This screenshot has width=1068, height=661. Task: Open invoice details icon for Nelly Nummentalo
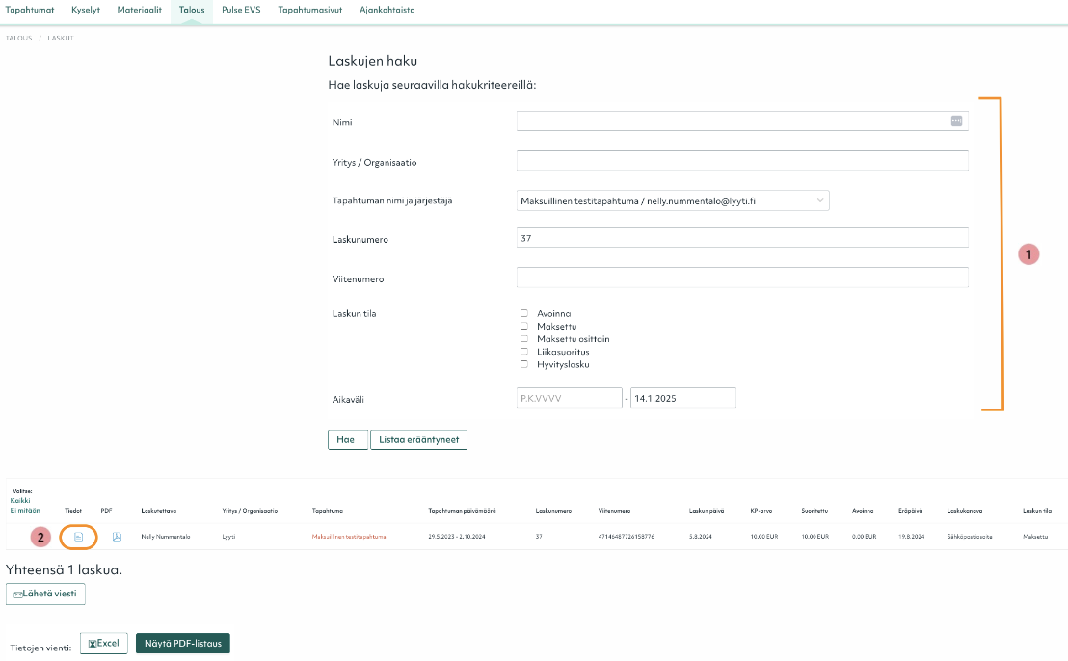coord(78,537)
